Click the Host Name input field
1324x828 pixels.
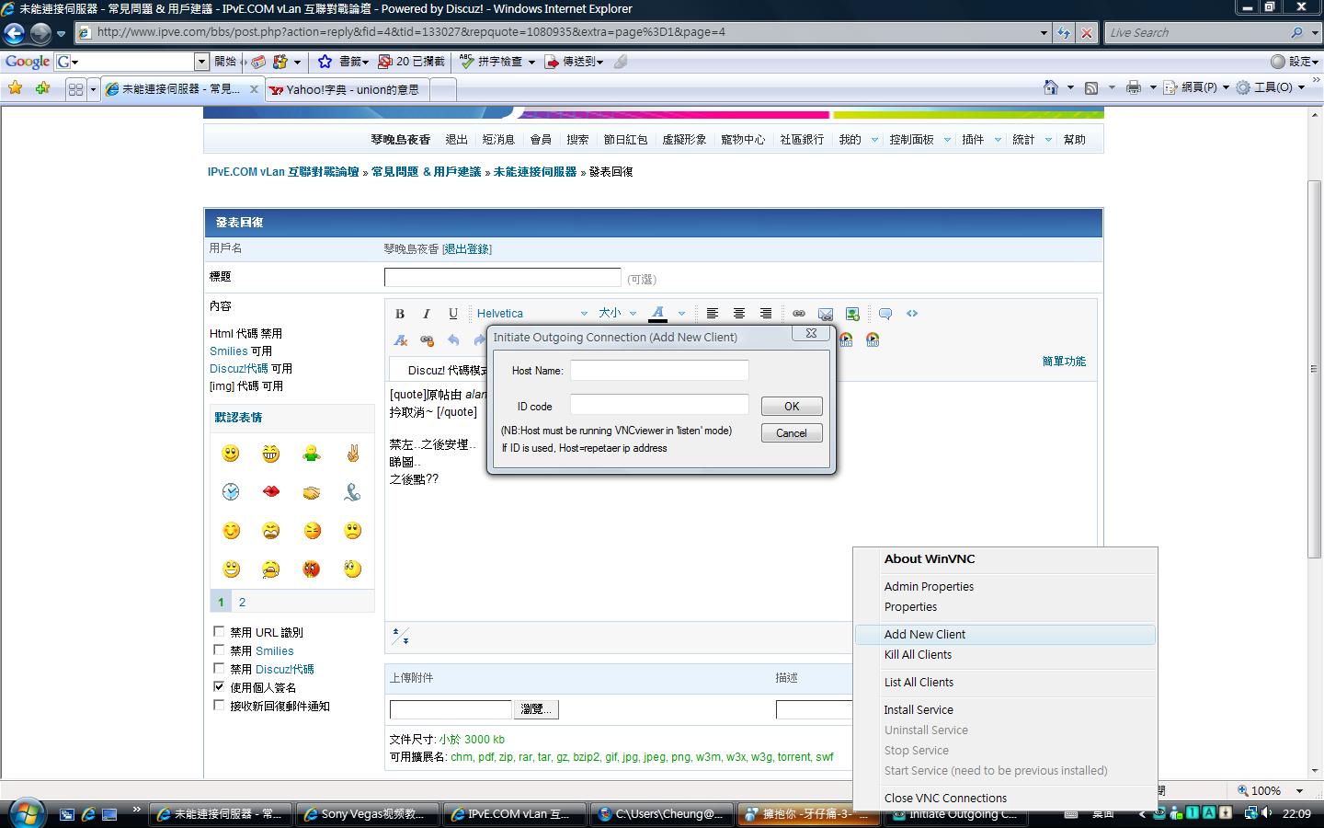coord(659,370)
